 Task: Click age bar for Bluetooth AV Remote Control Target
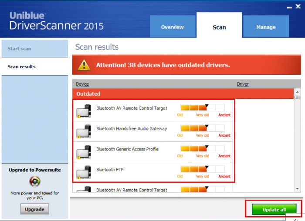click(203, 107)
